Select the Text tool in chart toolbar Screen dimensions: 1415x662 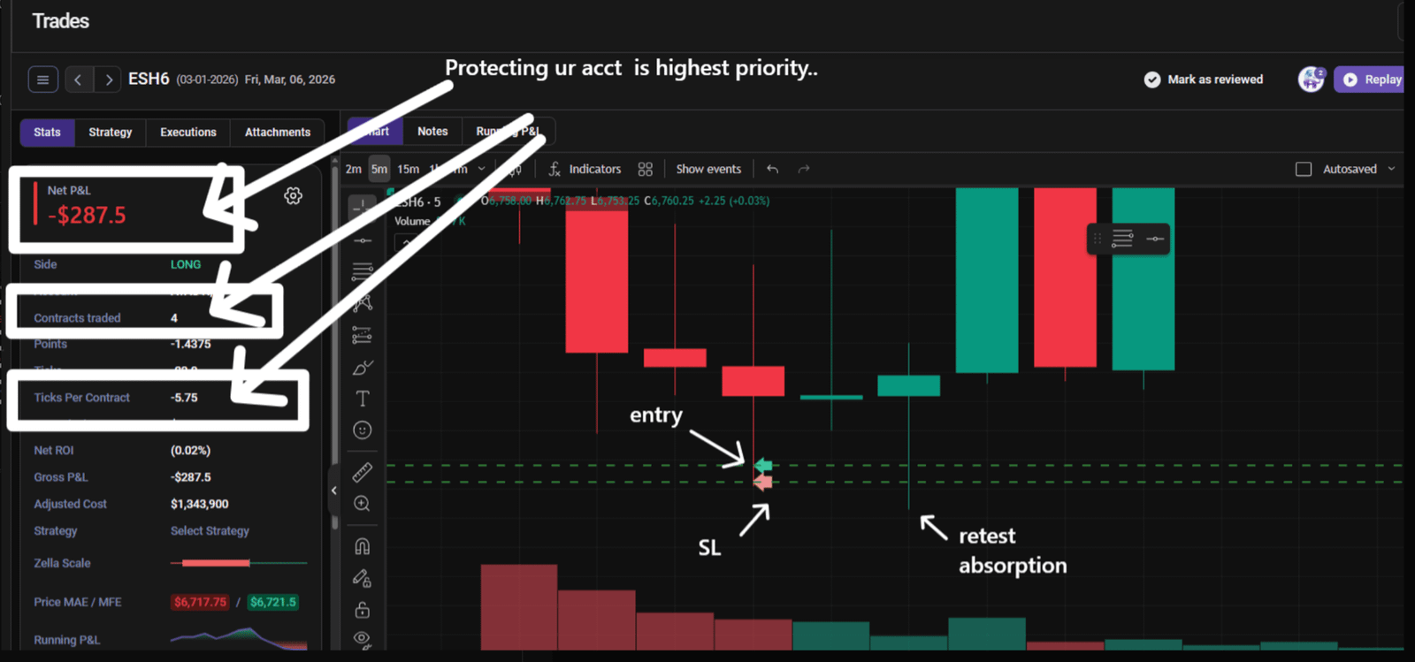click(x=363, y=399)
